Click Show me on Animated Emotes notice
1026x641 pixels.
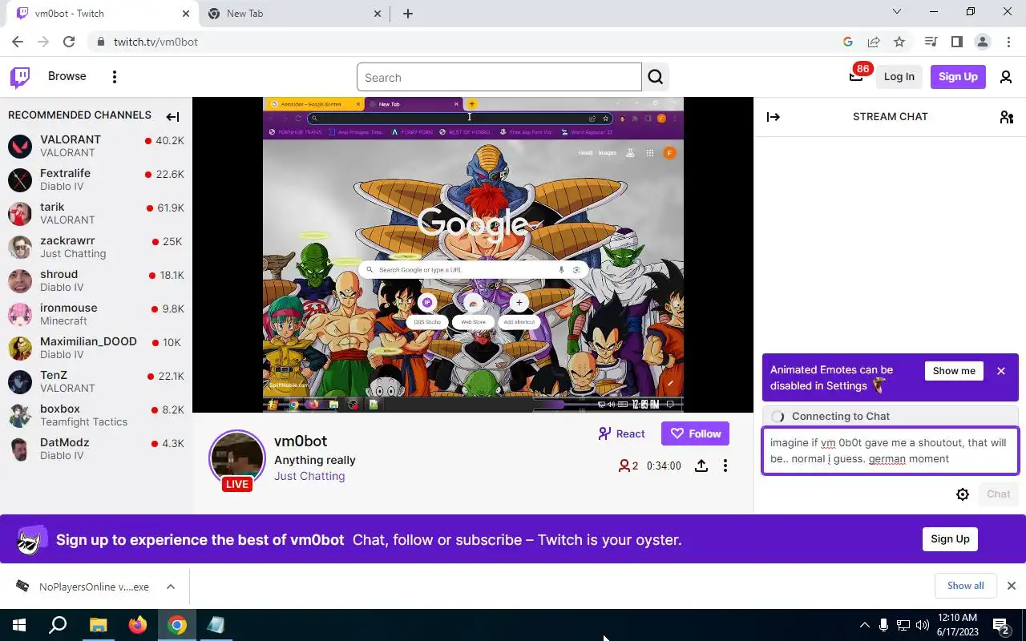pos(954,371)
